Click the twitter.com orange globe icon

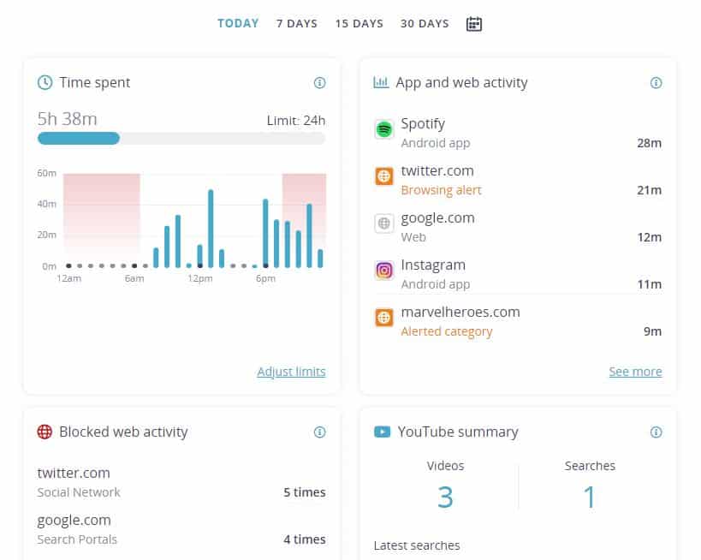384,176
